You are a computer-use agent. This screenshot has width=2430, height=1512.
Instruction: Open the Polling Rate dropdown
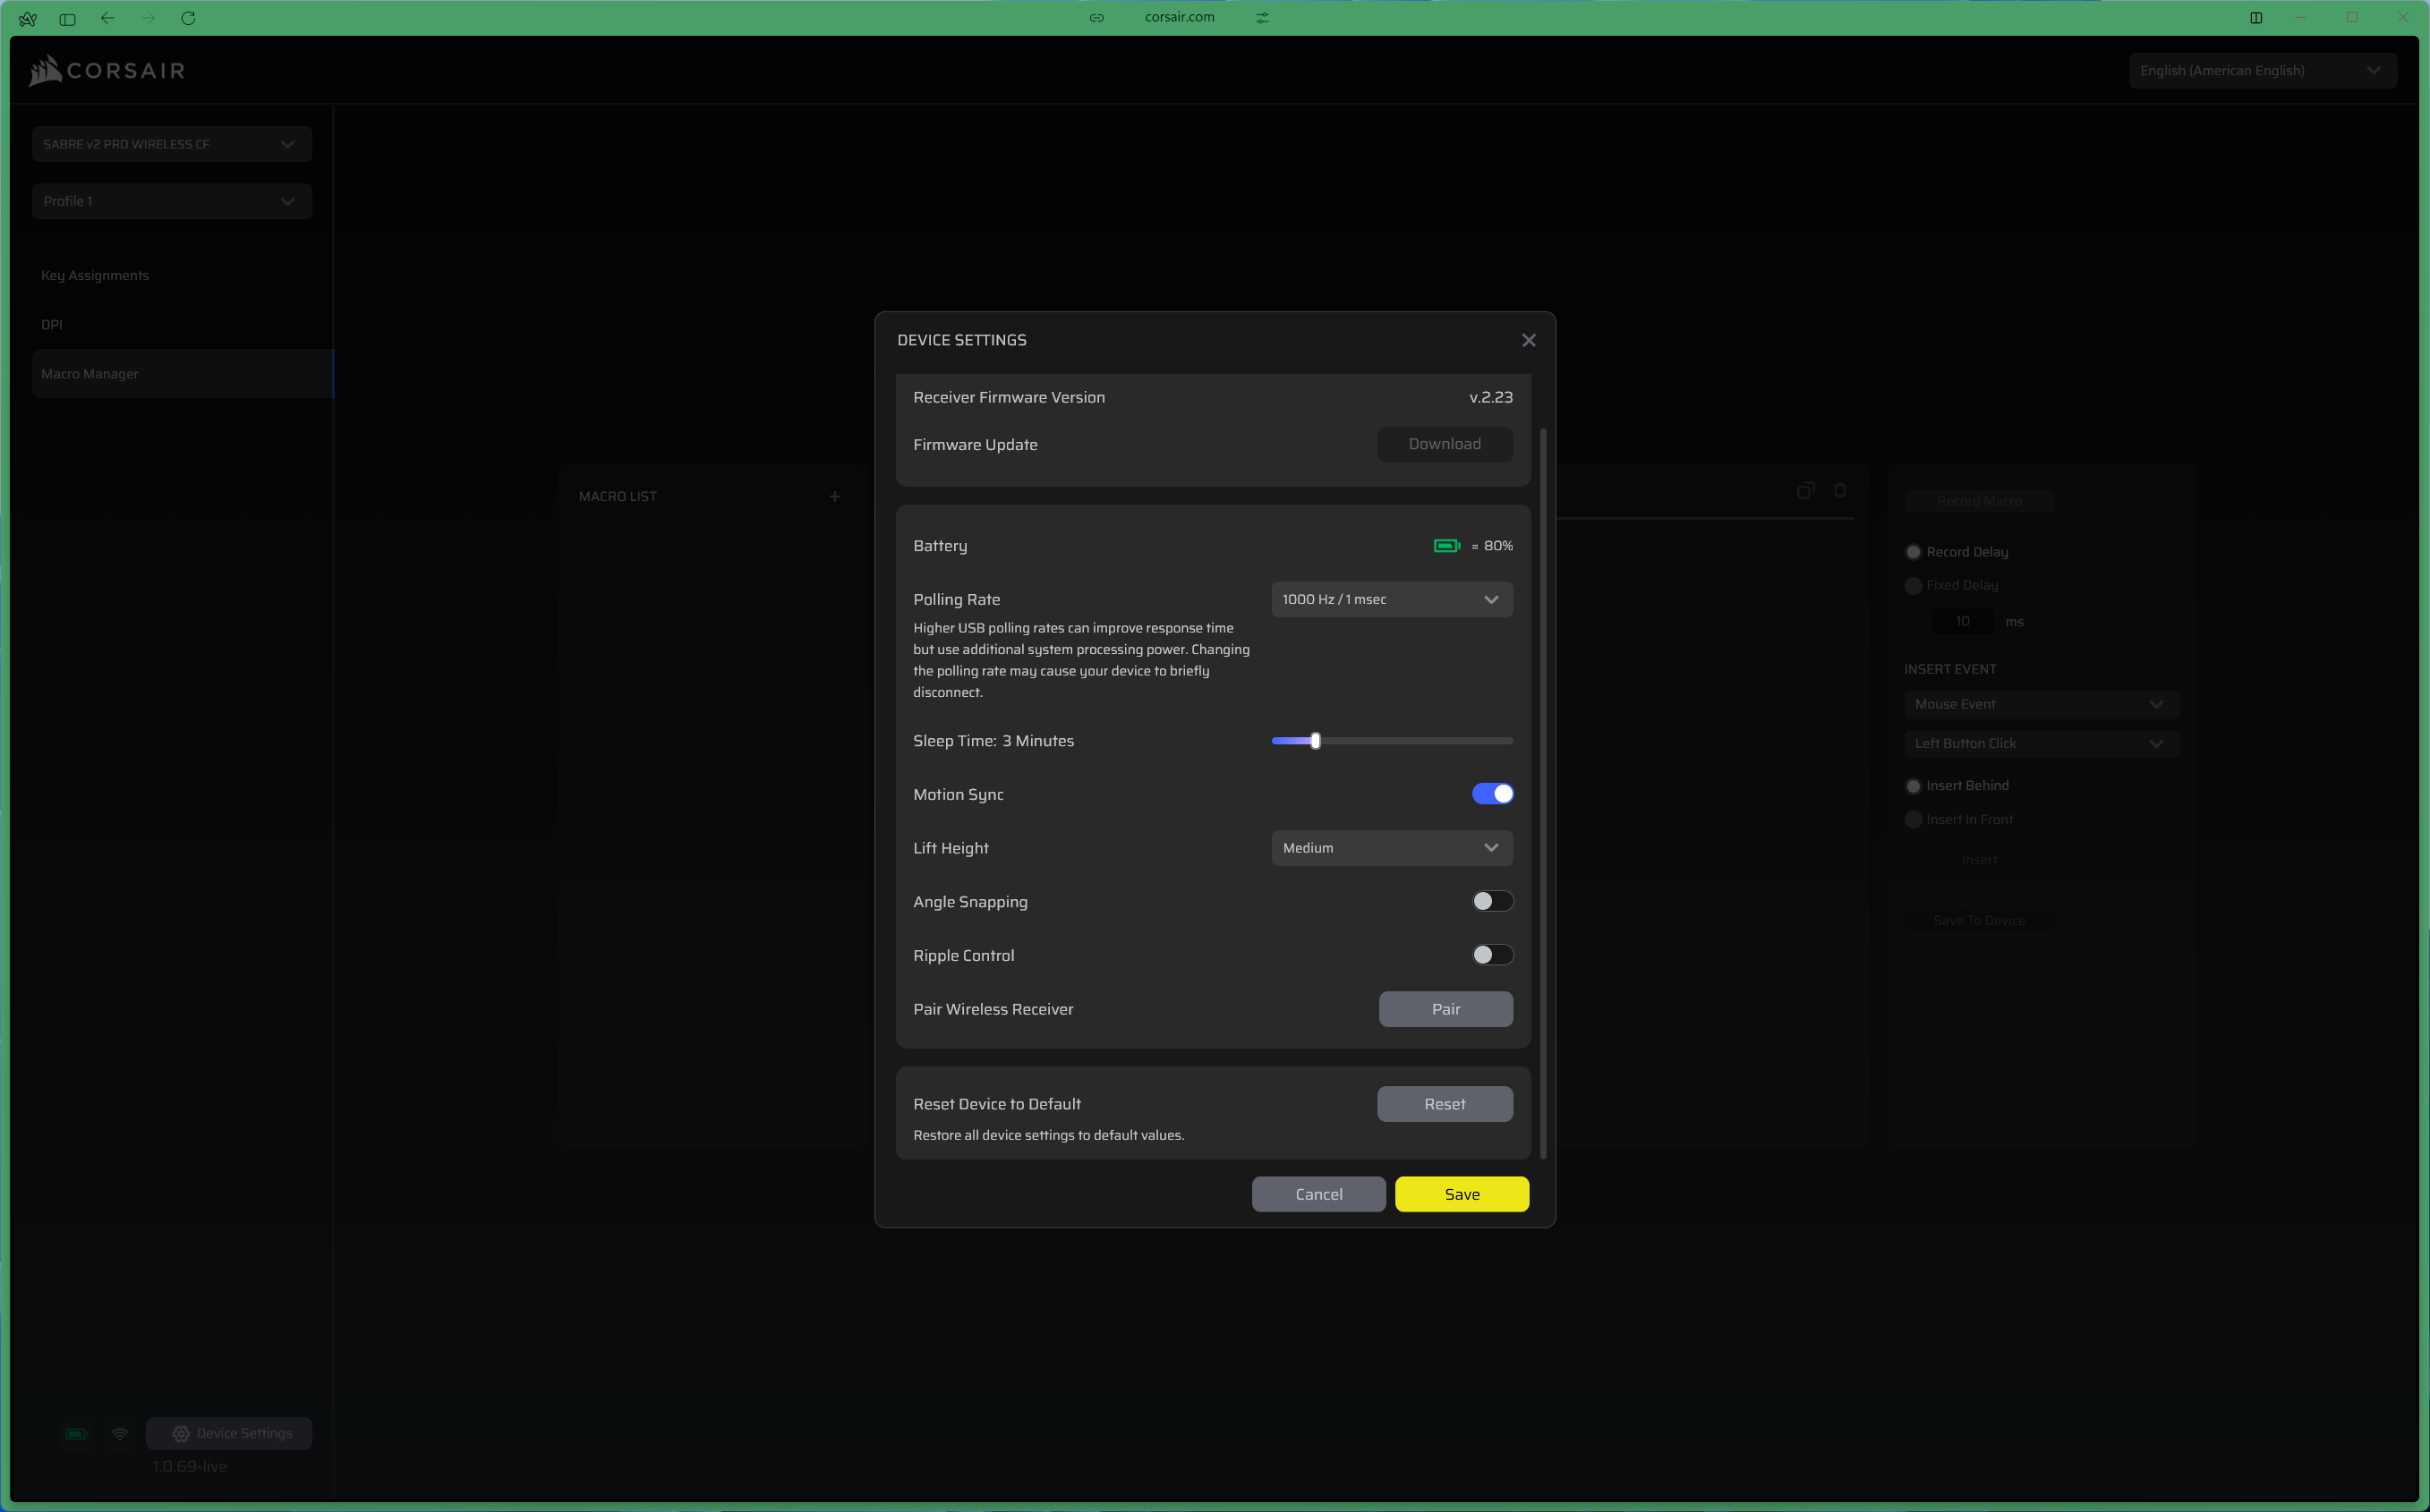tap(1391, 599)
